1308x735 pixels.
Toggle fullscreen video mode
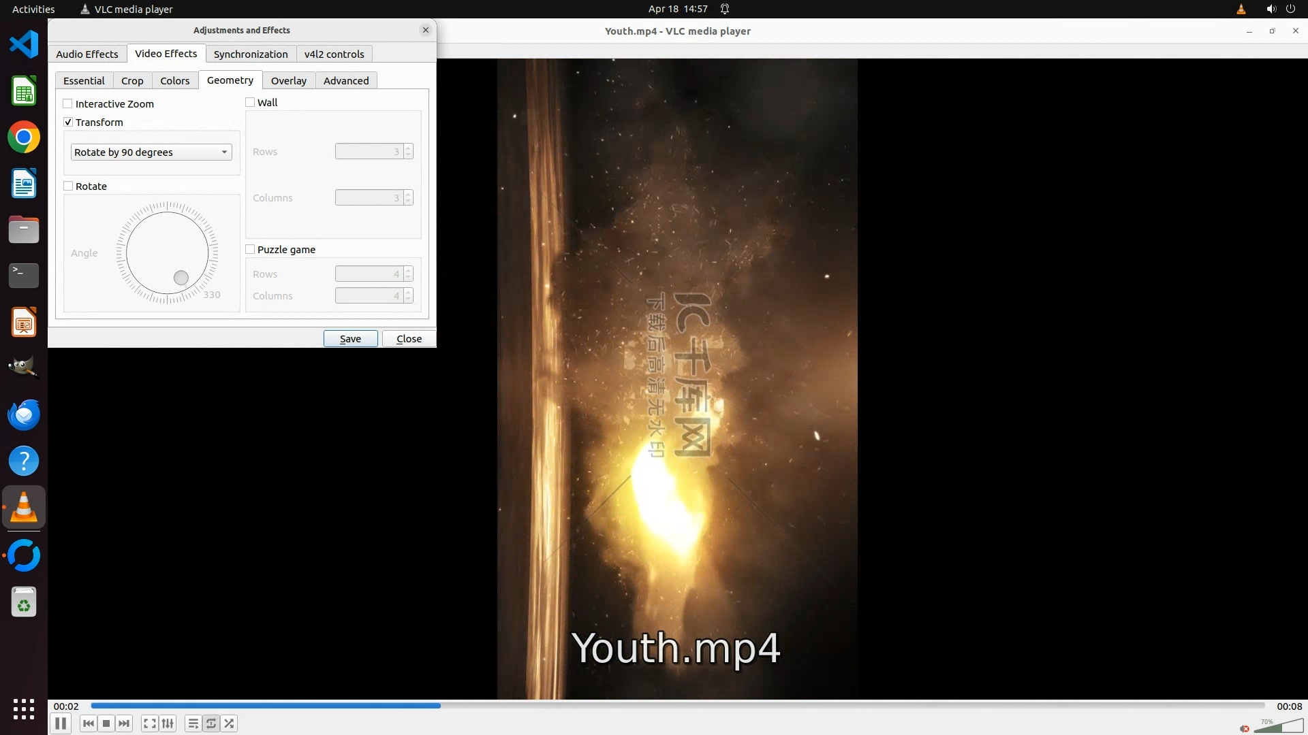pos(150,723)
